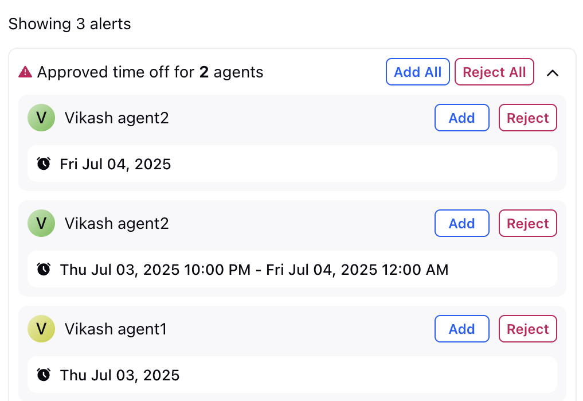The height and width of the screenshot is (401, 583).
Task: Click the alarm clock icon next to Thu Jul 03, 2025
Action: (x=44, y=375)
